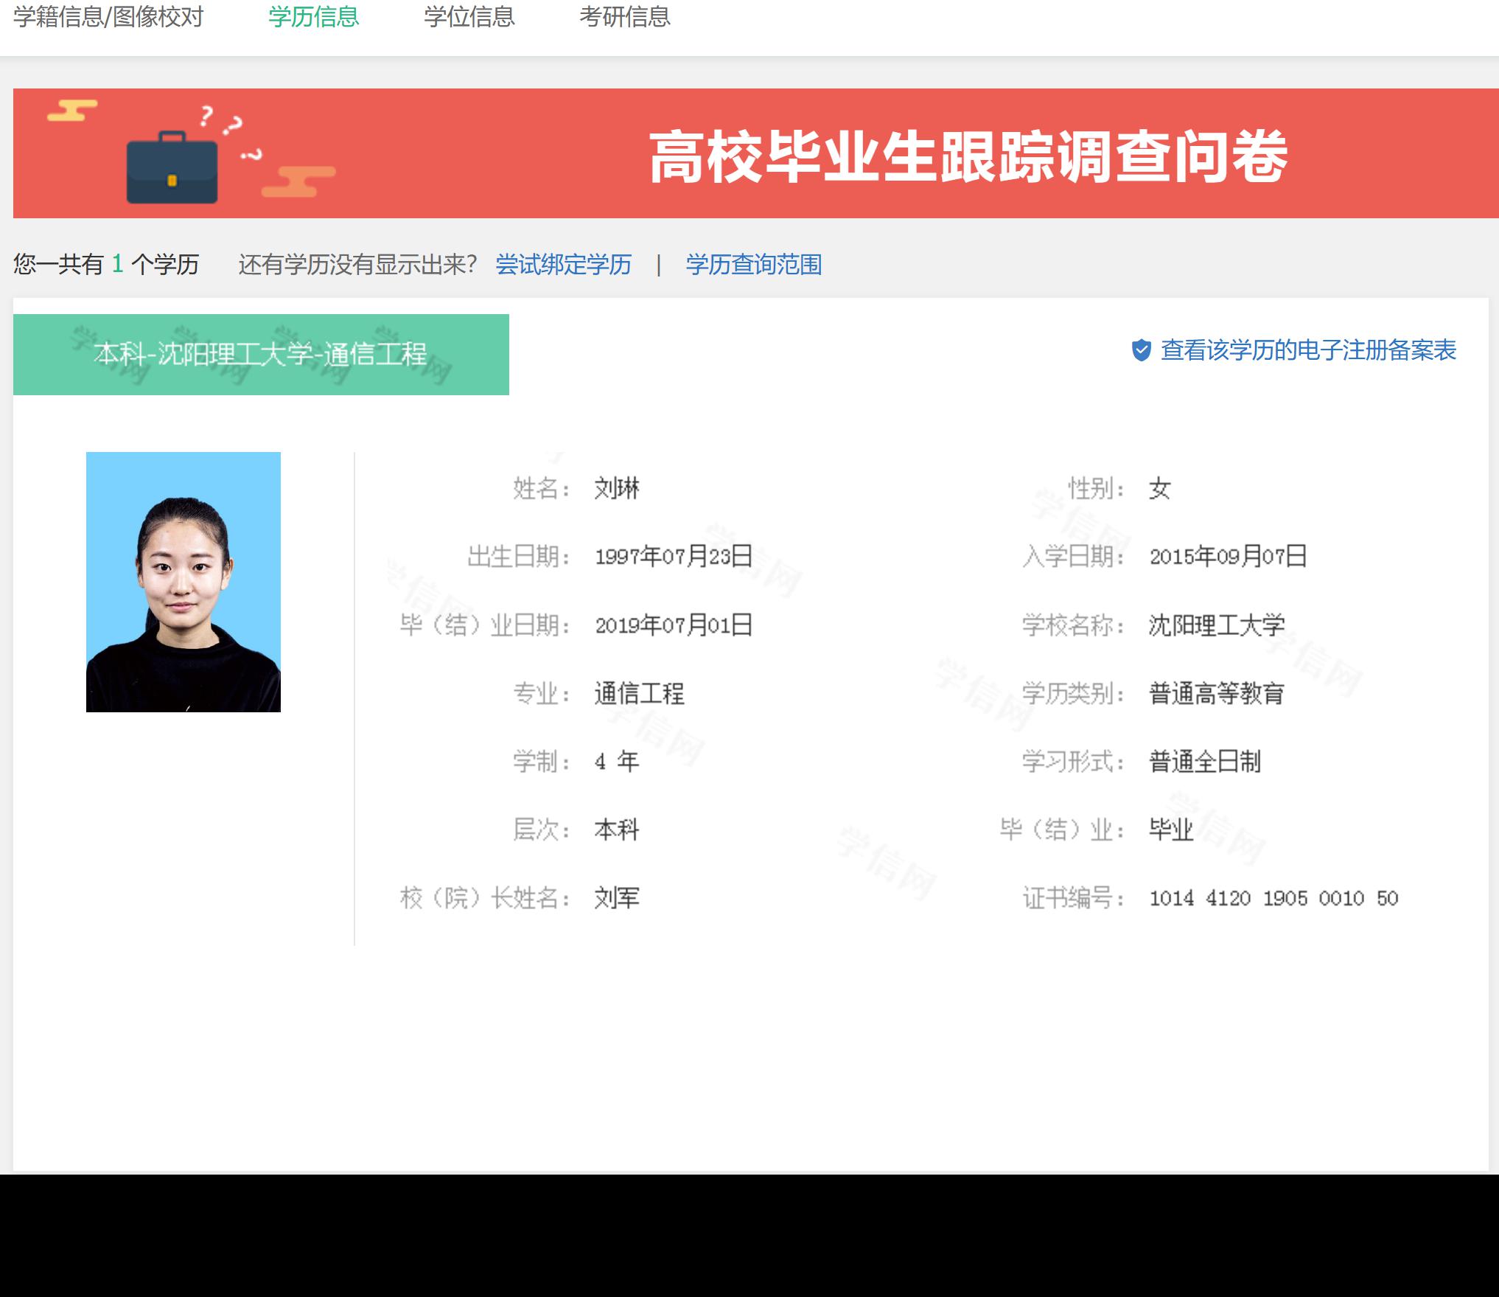Click the graduation date 2019年07月01日

pyautogui.click(x=673, y=625)
